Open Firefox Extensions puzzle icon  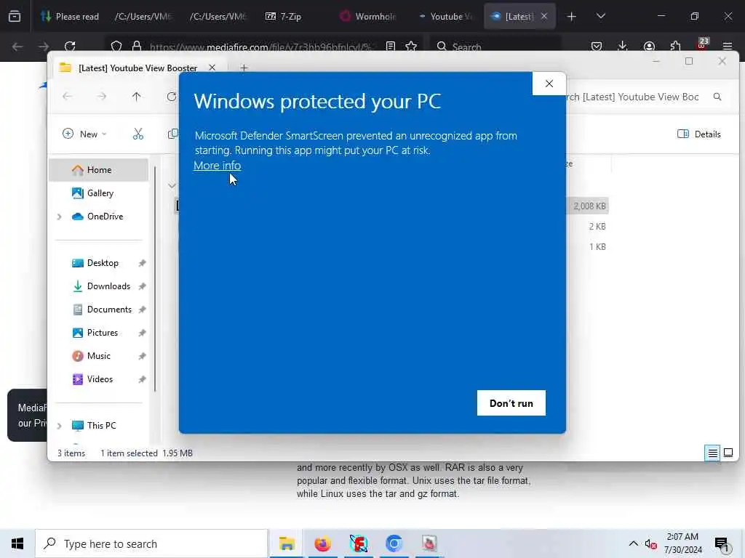coord(675,46)
